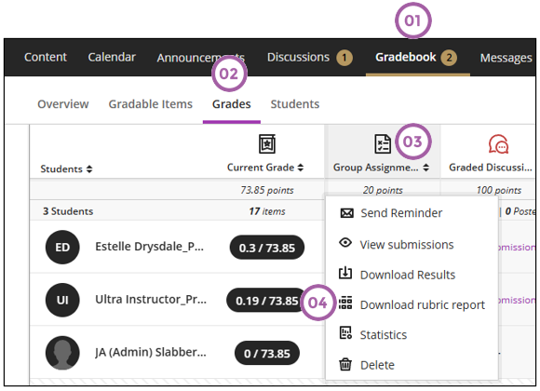Viewport: 540px width, 391px height.
Task: Open the Ultra Instructor student name link
Action: click(151, 300)
